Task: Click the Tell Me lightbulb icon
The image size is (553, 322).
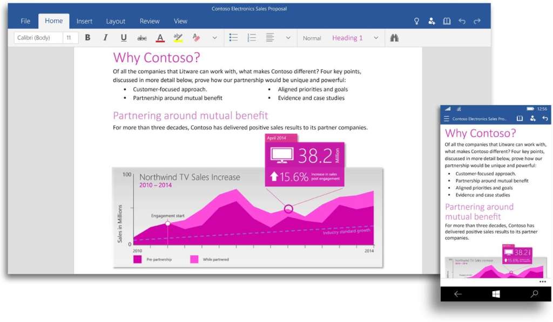Action: 416,21
